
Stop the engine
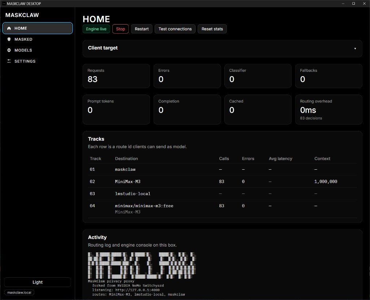pos(120,29)
